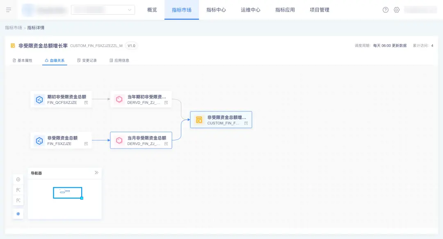Viewport: 443px width, 239px height.
Task: Open the 应用信息 tab
Action: point(119,61)
